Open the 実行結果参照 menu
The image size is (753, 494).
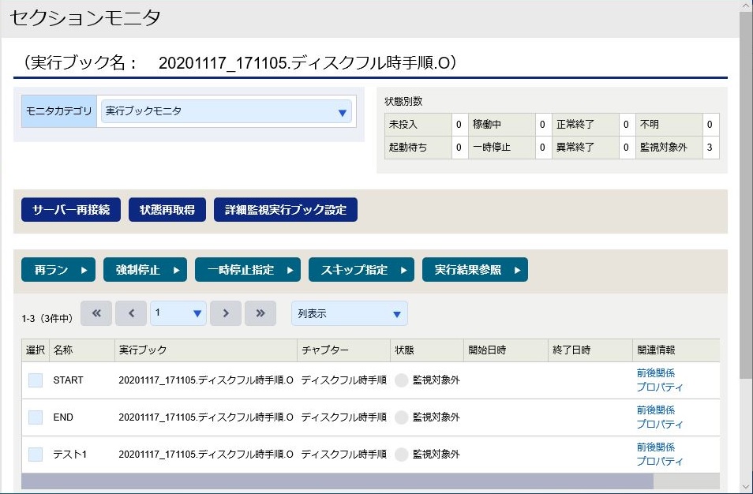click(475, 270)
